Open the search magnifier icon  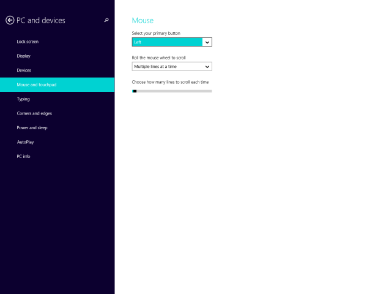[106, 20]
